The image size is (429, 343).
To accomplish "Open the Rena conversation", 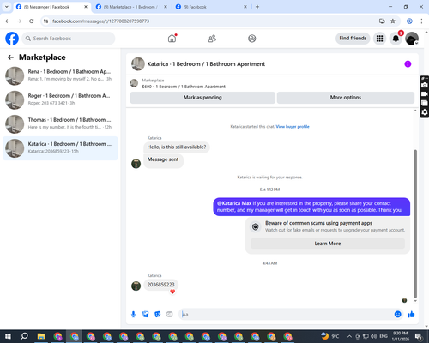I will click(60, 75).
